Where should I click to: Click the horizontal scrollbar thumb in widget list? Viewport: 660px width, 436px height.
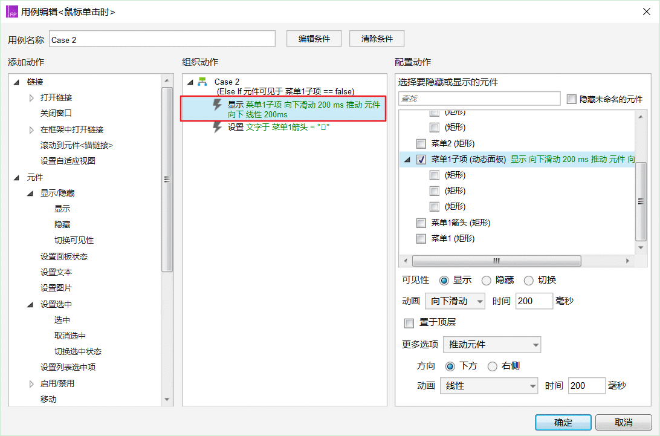(496, 261)
